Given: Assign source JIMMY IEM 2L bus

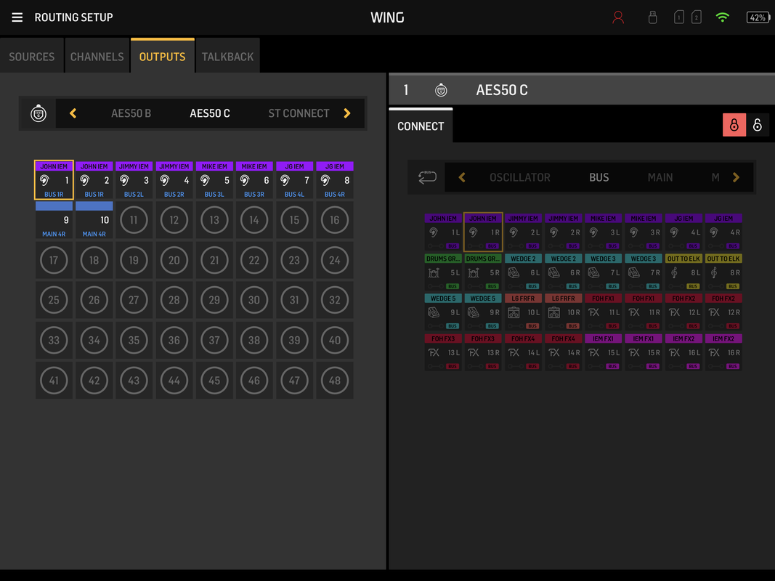Looking at the screenshot, I should (523, 232).
